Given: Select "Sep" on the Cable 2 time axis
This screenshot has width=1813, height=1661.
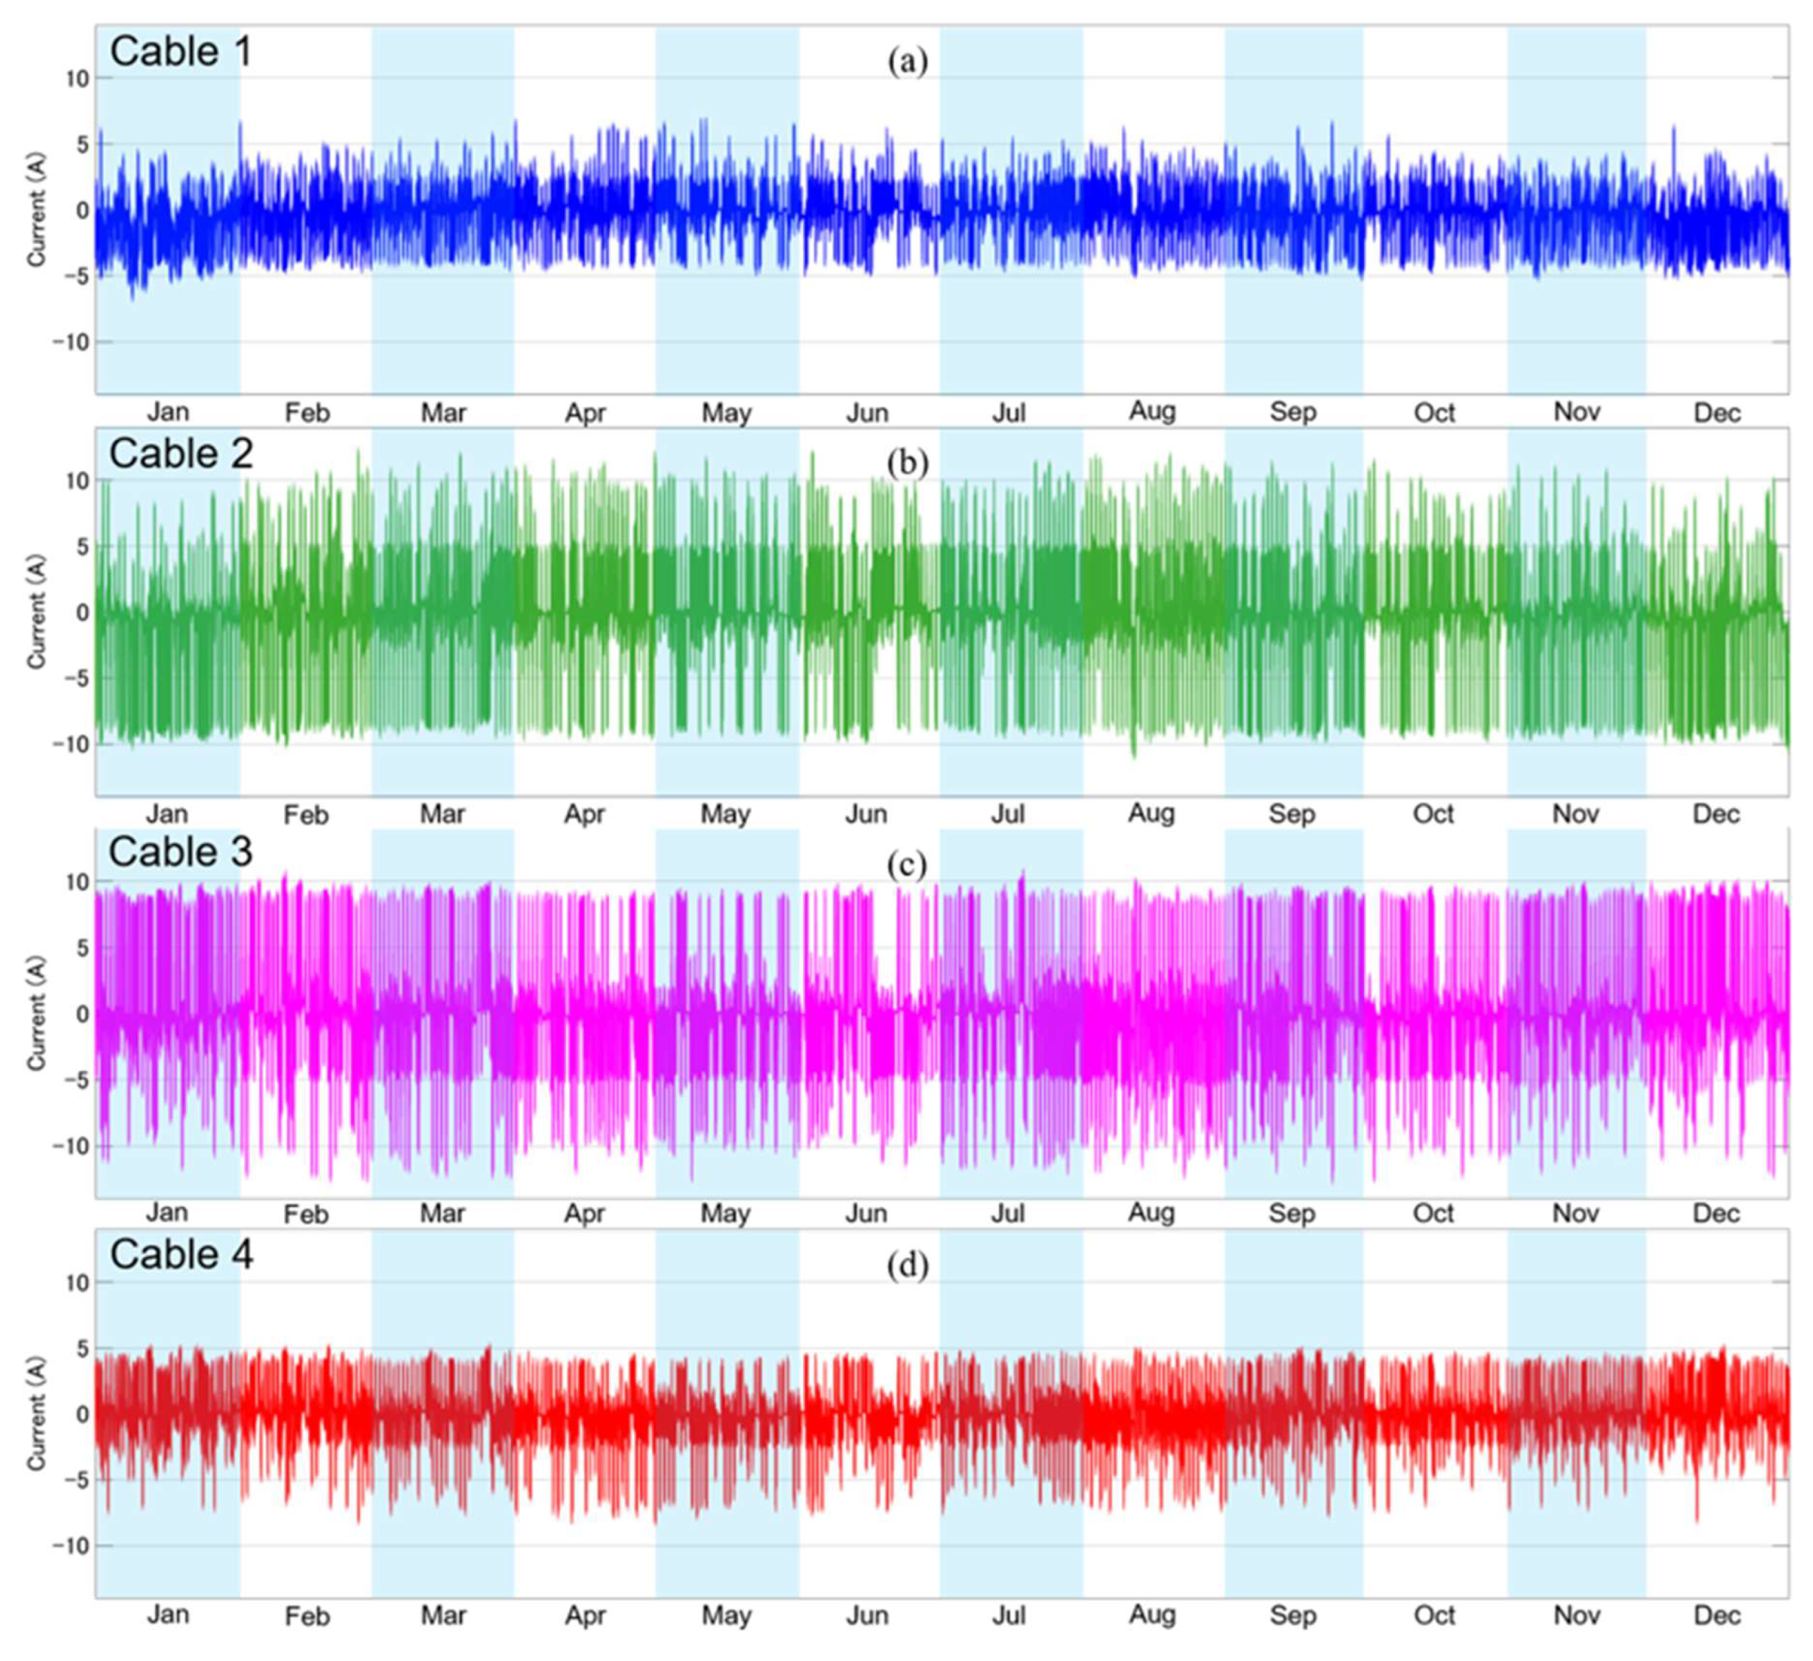Looking at the screenshot, I should (x=1292, y=815).
